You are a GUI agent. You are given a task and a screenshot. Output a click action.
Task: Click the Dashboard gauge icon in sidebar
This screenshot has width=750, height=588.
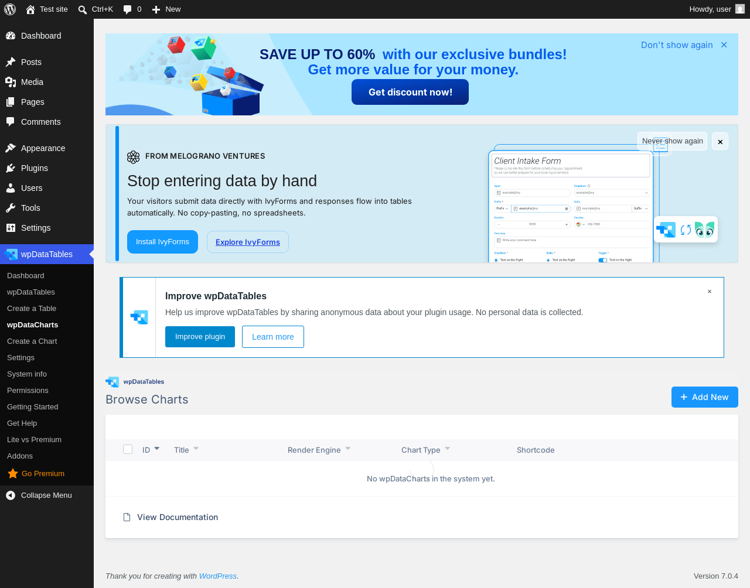pyautogui.click(x=11, y=36)
